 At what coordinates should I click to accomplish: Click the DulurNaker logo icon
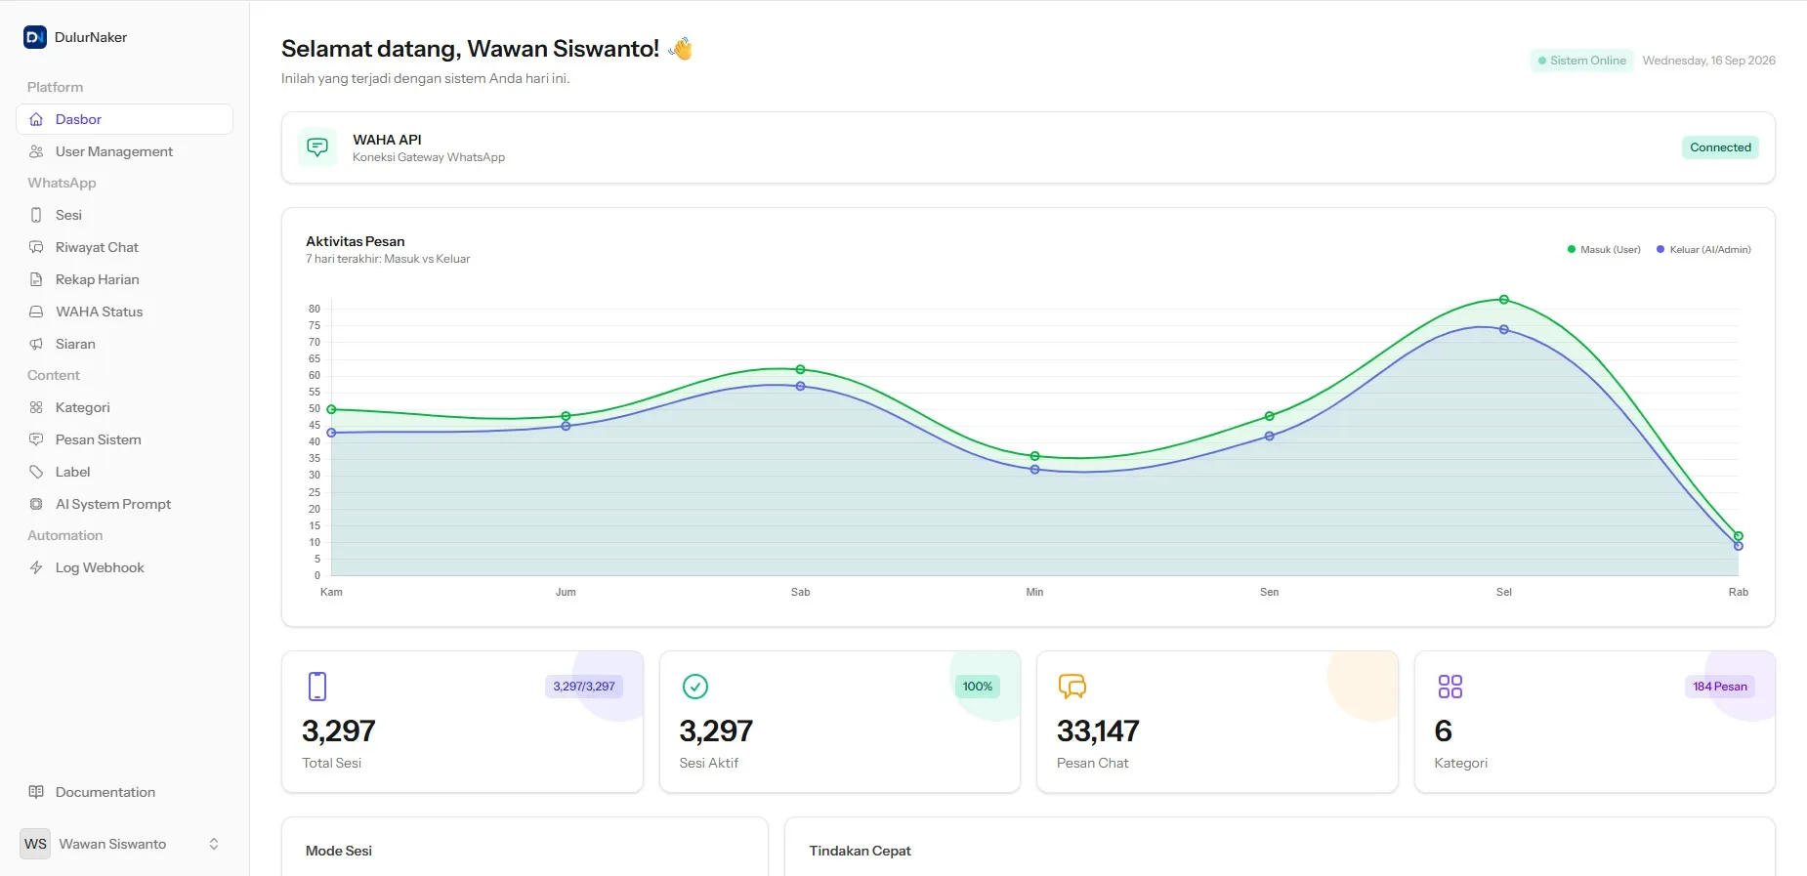click(35, 37)
